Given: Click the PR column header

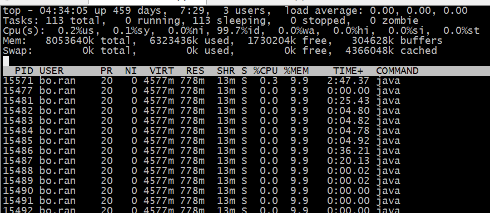Looking at the screenshot, I should pos(107,71).
